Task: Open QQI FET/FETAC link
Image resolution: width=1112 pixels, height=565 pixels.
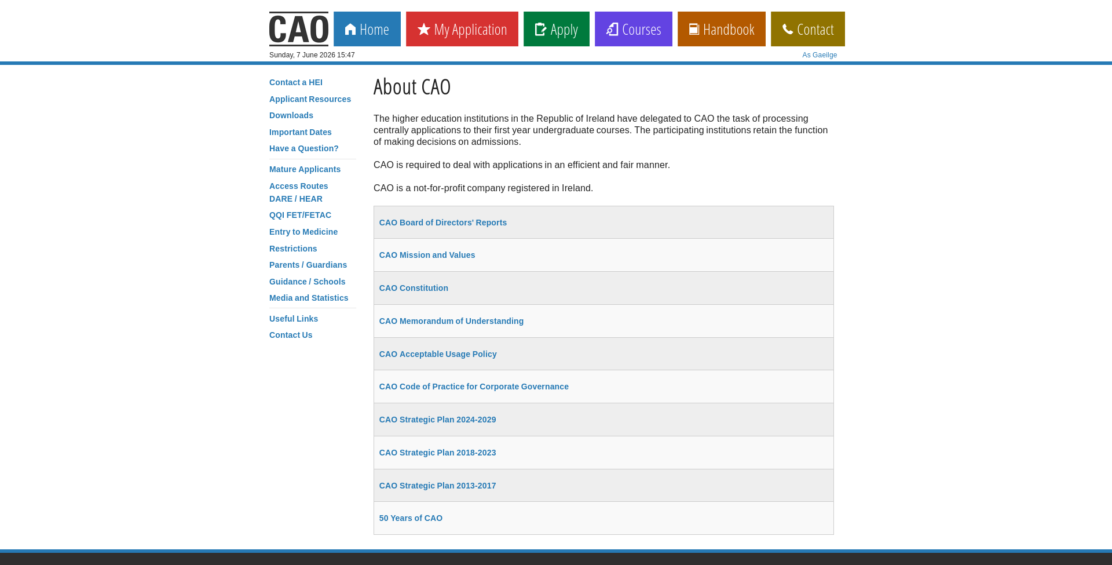Action: pyautogui.click(x=300, y=215)
